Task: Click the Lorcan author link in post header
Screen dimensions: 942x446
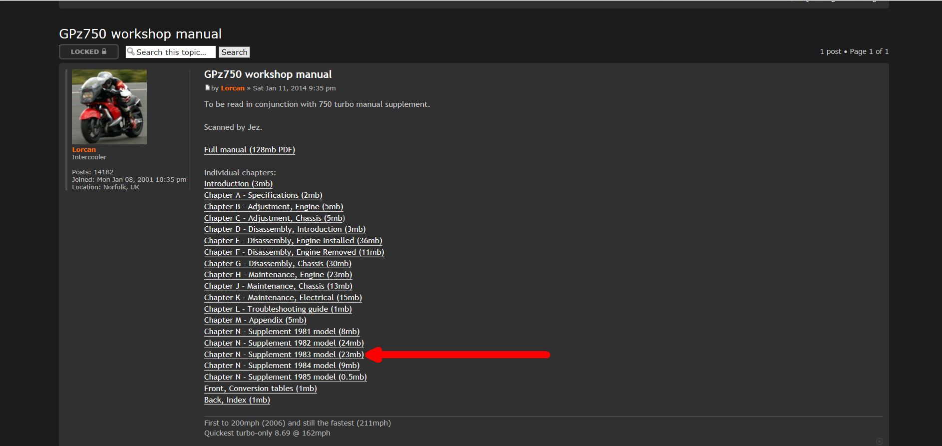Action: 233,88
